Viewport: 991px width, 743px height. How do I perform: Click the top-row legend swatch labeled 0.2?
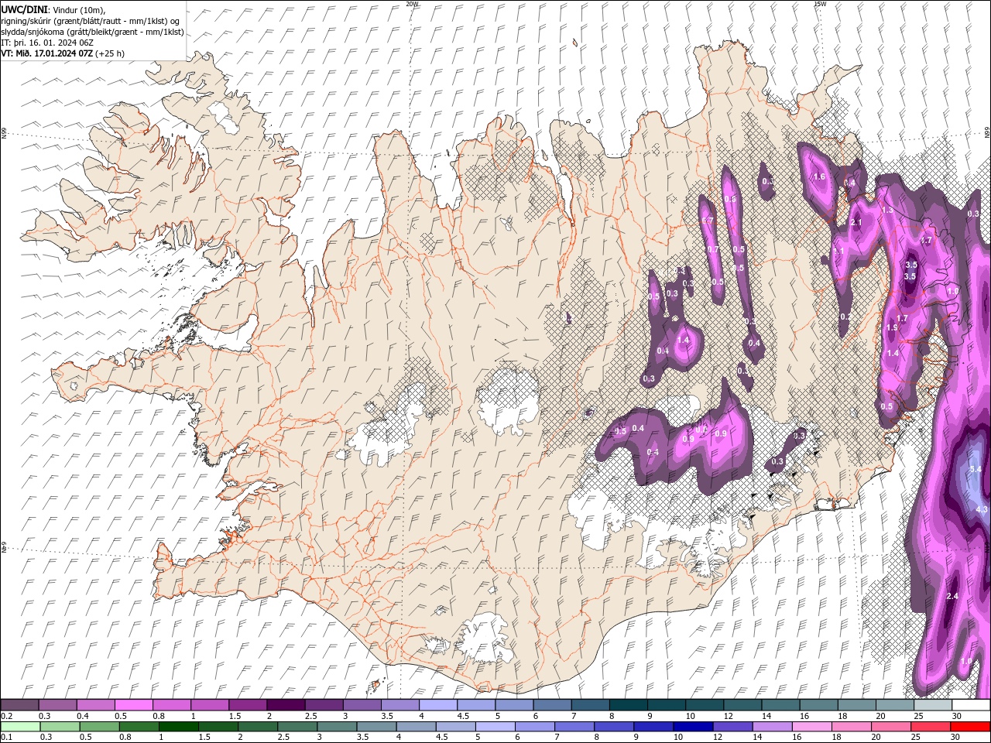[x=19, y=705]
